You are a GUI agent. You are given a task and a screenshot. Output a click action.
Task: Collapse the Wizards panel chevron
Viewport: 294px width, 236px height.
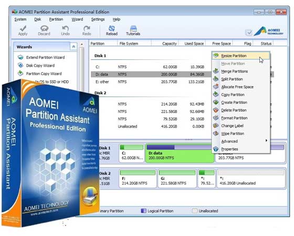[x=73, y=47]
